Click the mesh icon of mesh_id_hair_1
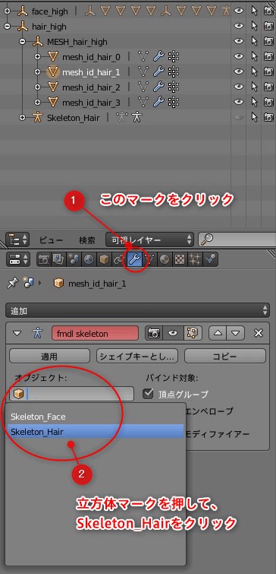 point(53,71)
